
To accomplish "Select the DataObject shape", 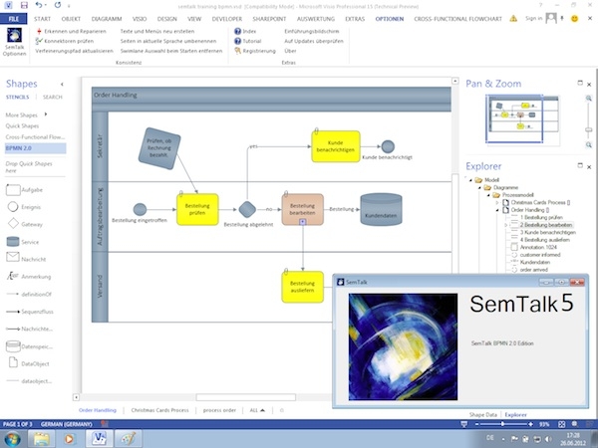I will (x=29, y=363).
